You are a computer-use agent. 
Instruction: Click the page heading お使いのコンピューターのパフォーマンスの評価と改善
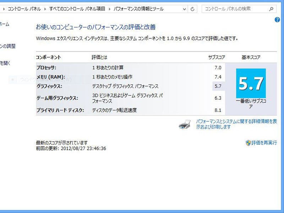[x=95, y=27]
